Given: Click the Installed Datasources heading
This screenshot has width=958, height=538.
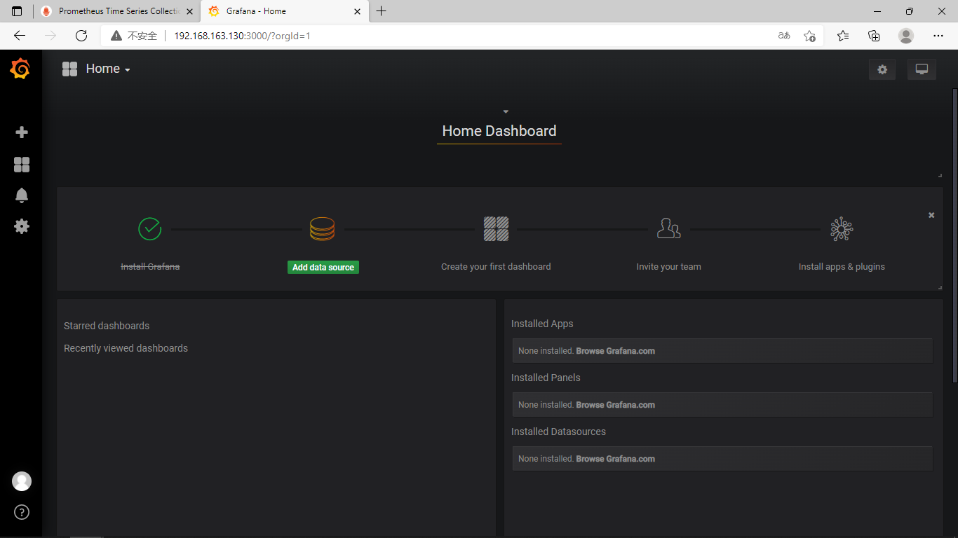Looking at the screenshot, I should [x=558, y=432].
